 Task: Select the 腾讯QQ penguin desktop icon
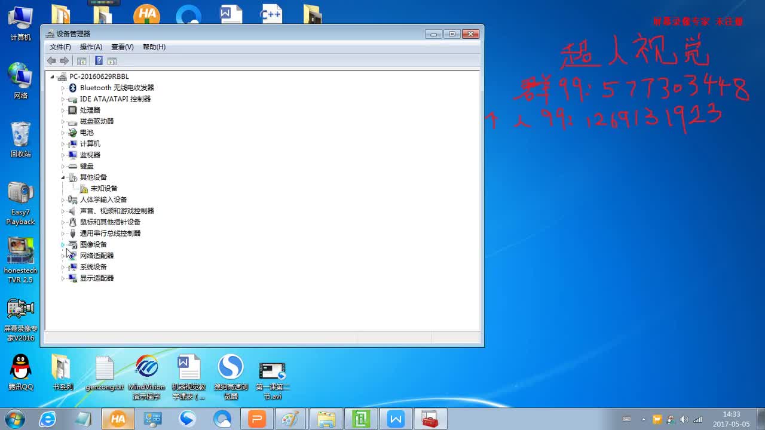(x=20, y=372)
